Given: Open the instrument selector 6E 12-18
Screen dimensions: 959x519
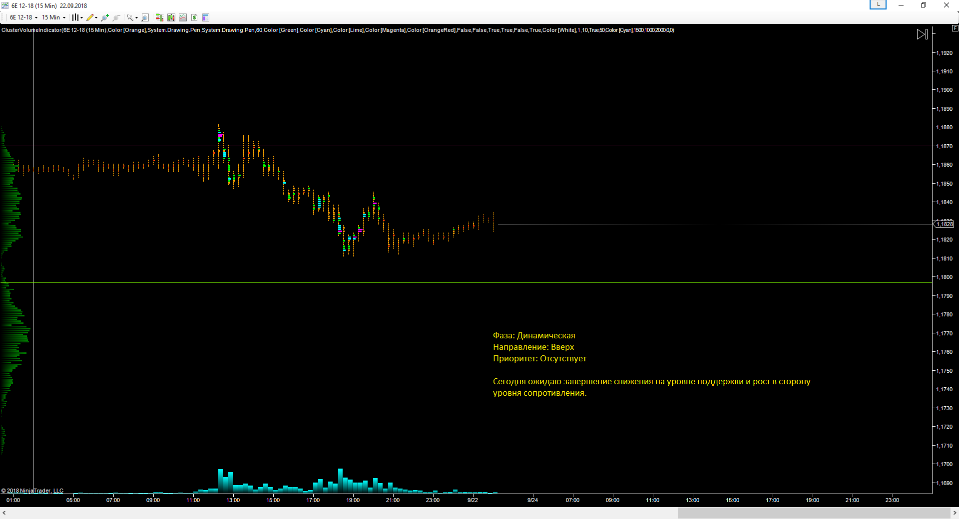Looking at the screenshot, I should 23,17.
